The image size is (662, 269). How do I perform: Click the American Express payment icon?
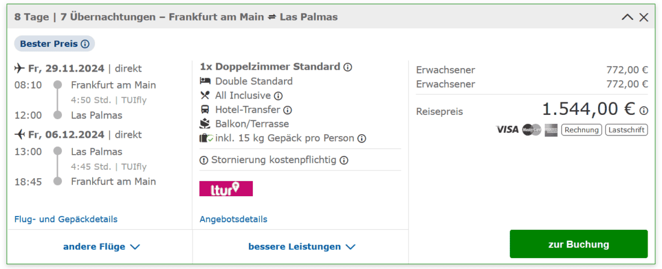coord(551,129)
